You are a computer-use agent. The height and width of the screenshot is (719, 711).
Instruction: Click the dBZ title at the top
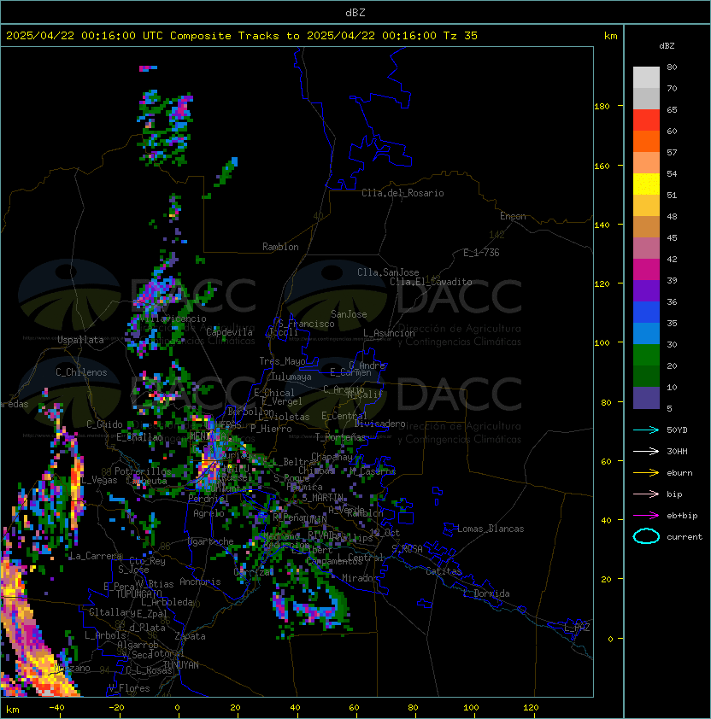tap(355, 12)
